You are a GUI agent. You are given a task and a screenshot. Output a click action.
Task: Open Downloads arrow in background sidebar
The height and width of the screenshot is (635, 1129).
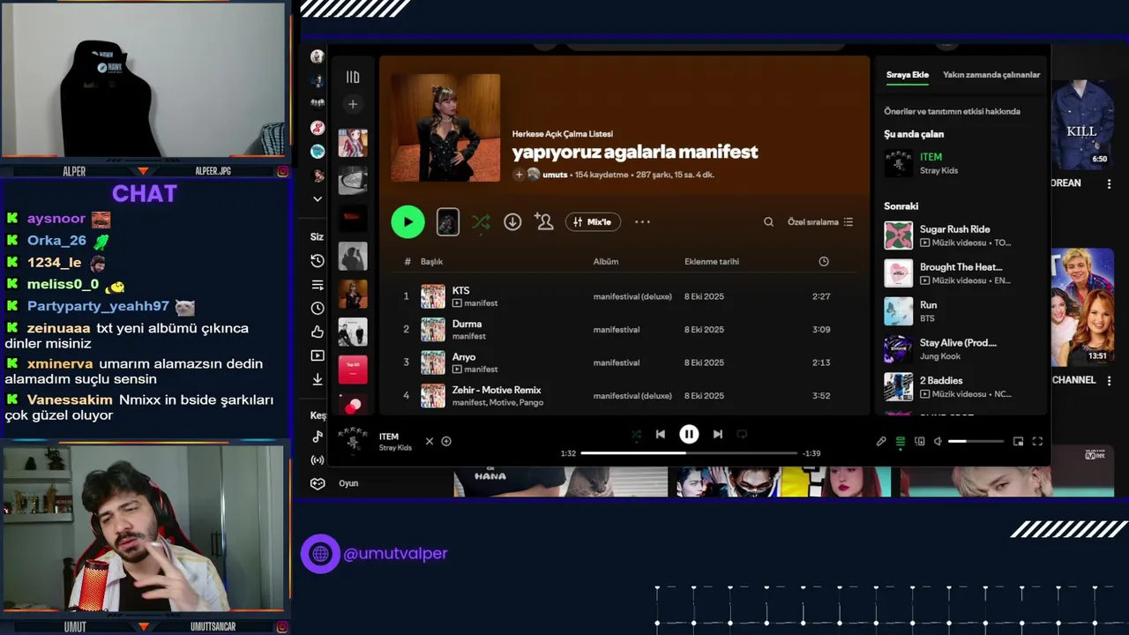(318, 379)
